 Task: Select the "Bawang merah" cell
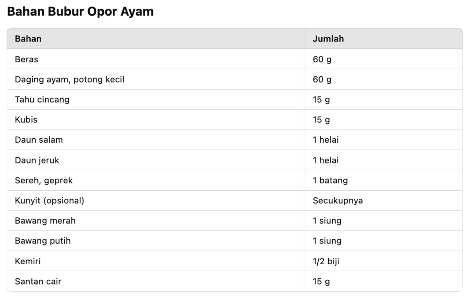tap(45, 220)
